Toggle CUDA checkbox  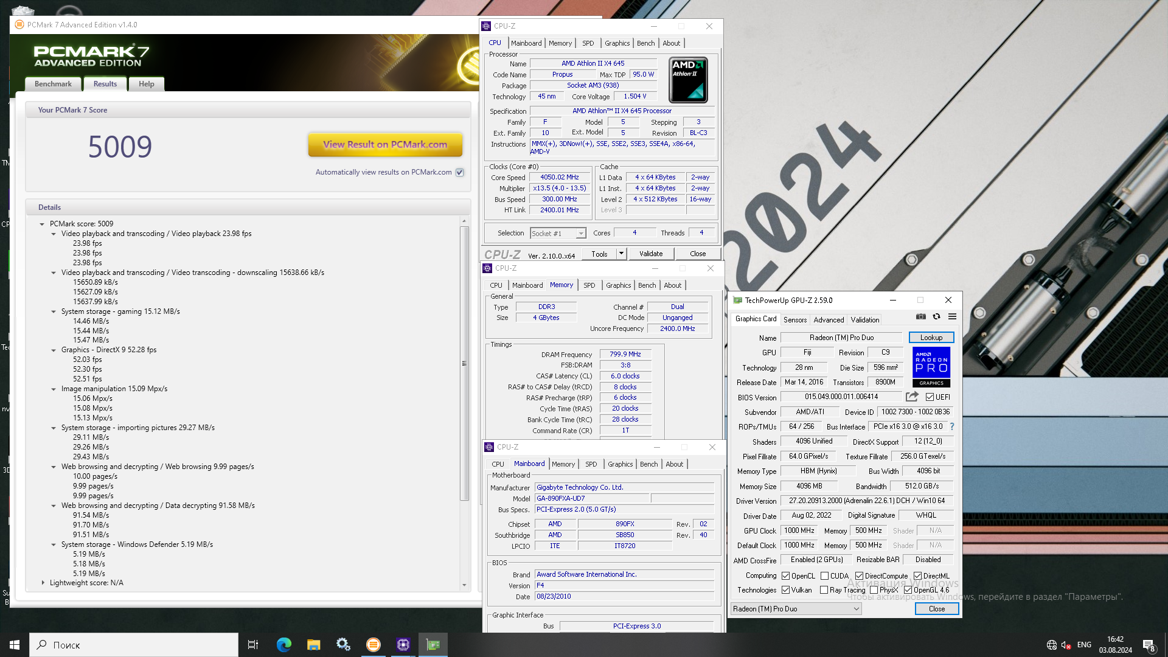tap(824, 576)
